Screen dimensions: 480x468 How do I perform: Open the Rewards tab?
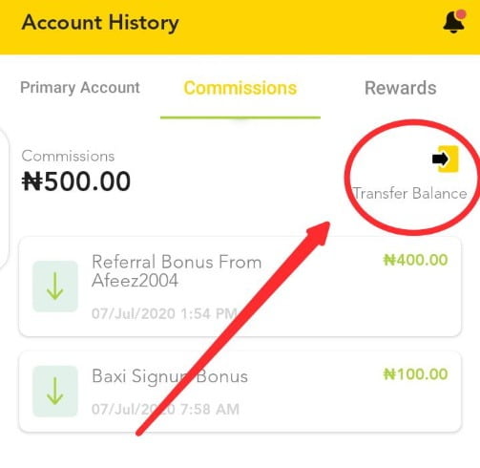[x=400, y=88]
